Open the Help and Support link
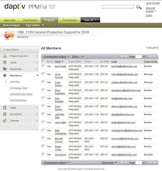 (150, 9)
